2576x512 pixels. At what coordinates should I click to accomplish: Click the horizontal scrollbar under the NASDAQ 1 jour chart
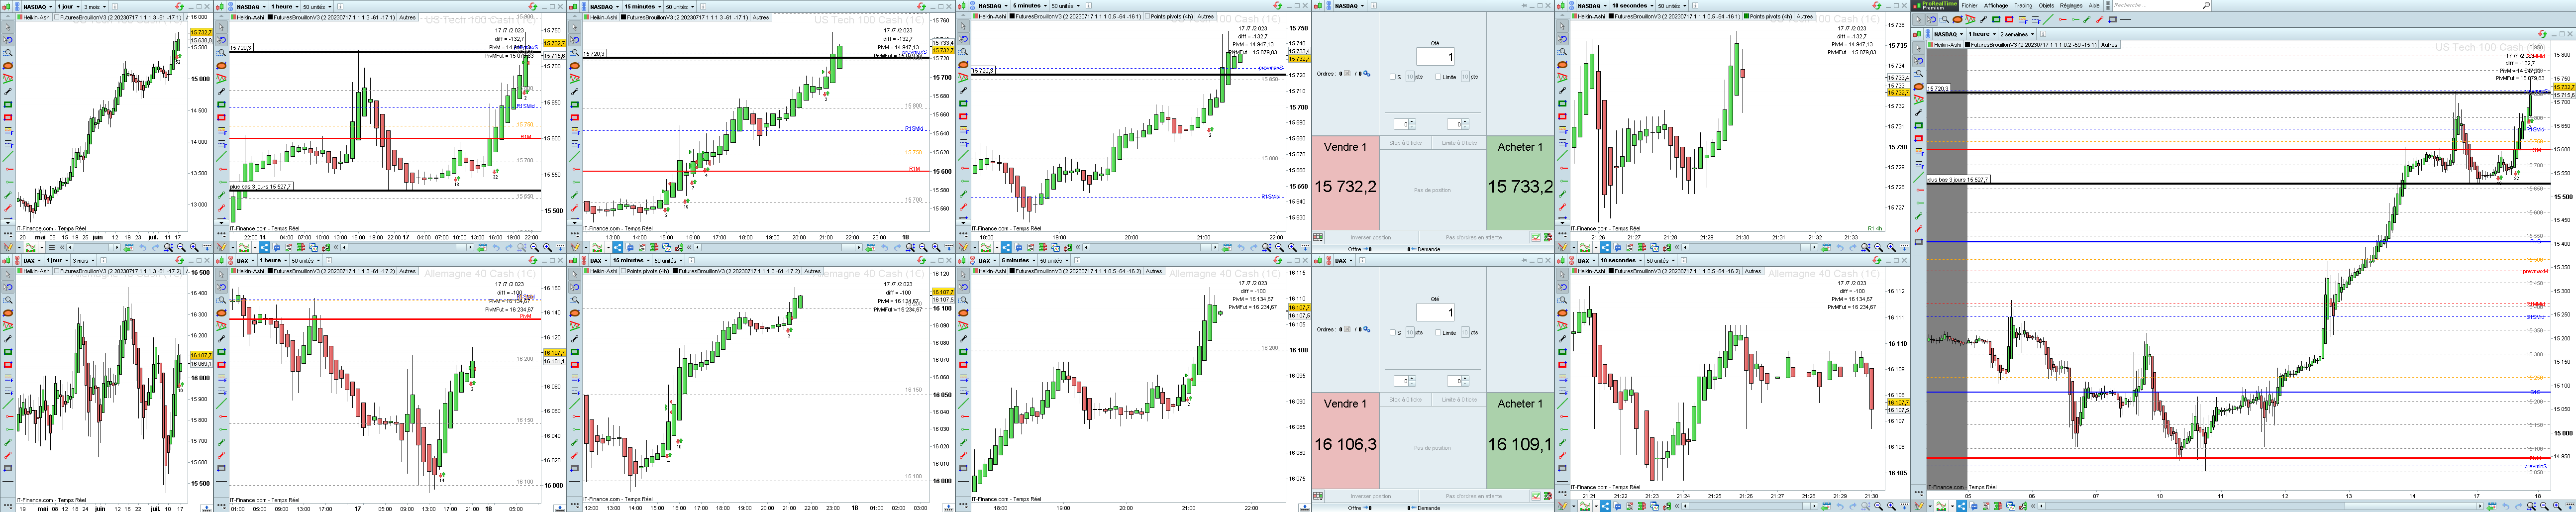pyautogui.click(x=94, y=248)
